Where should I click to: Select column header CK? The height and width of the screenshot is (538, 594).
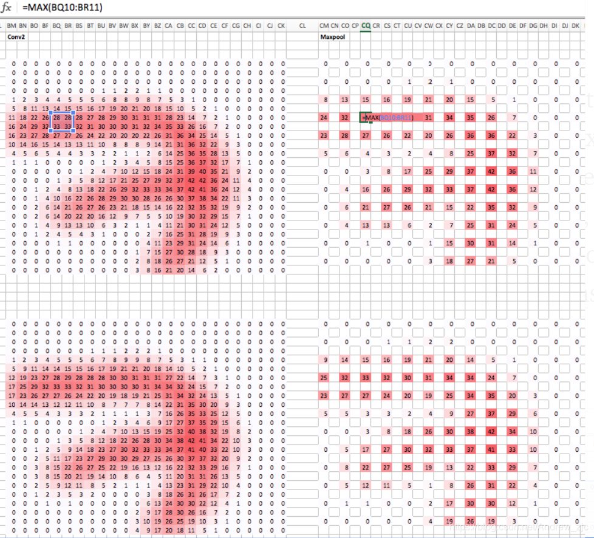[x=281, y=26]
